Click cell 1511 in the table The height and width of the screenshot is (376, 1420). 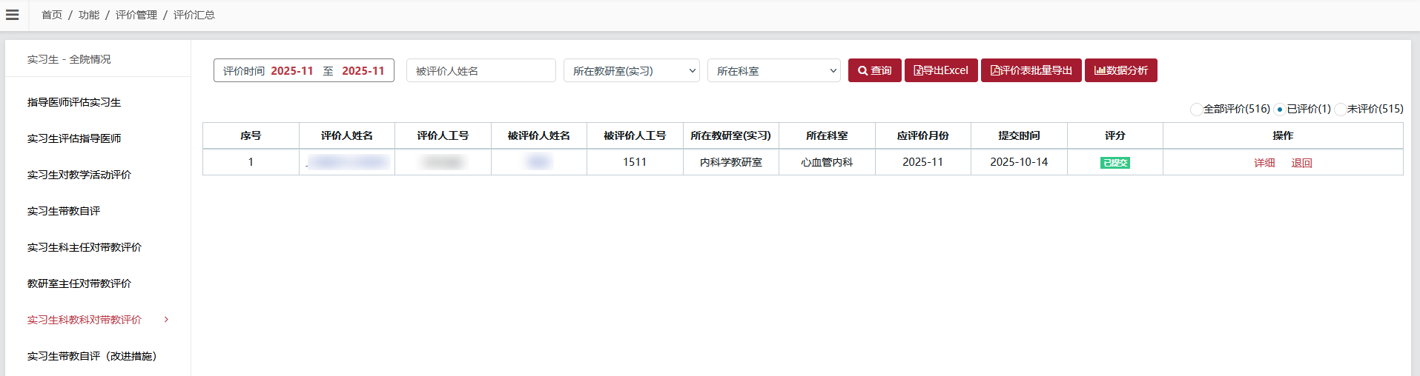point(635,162)
